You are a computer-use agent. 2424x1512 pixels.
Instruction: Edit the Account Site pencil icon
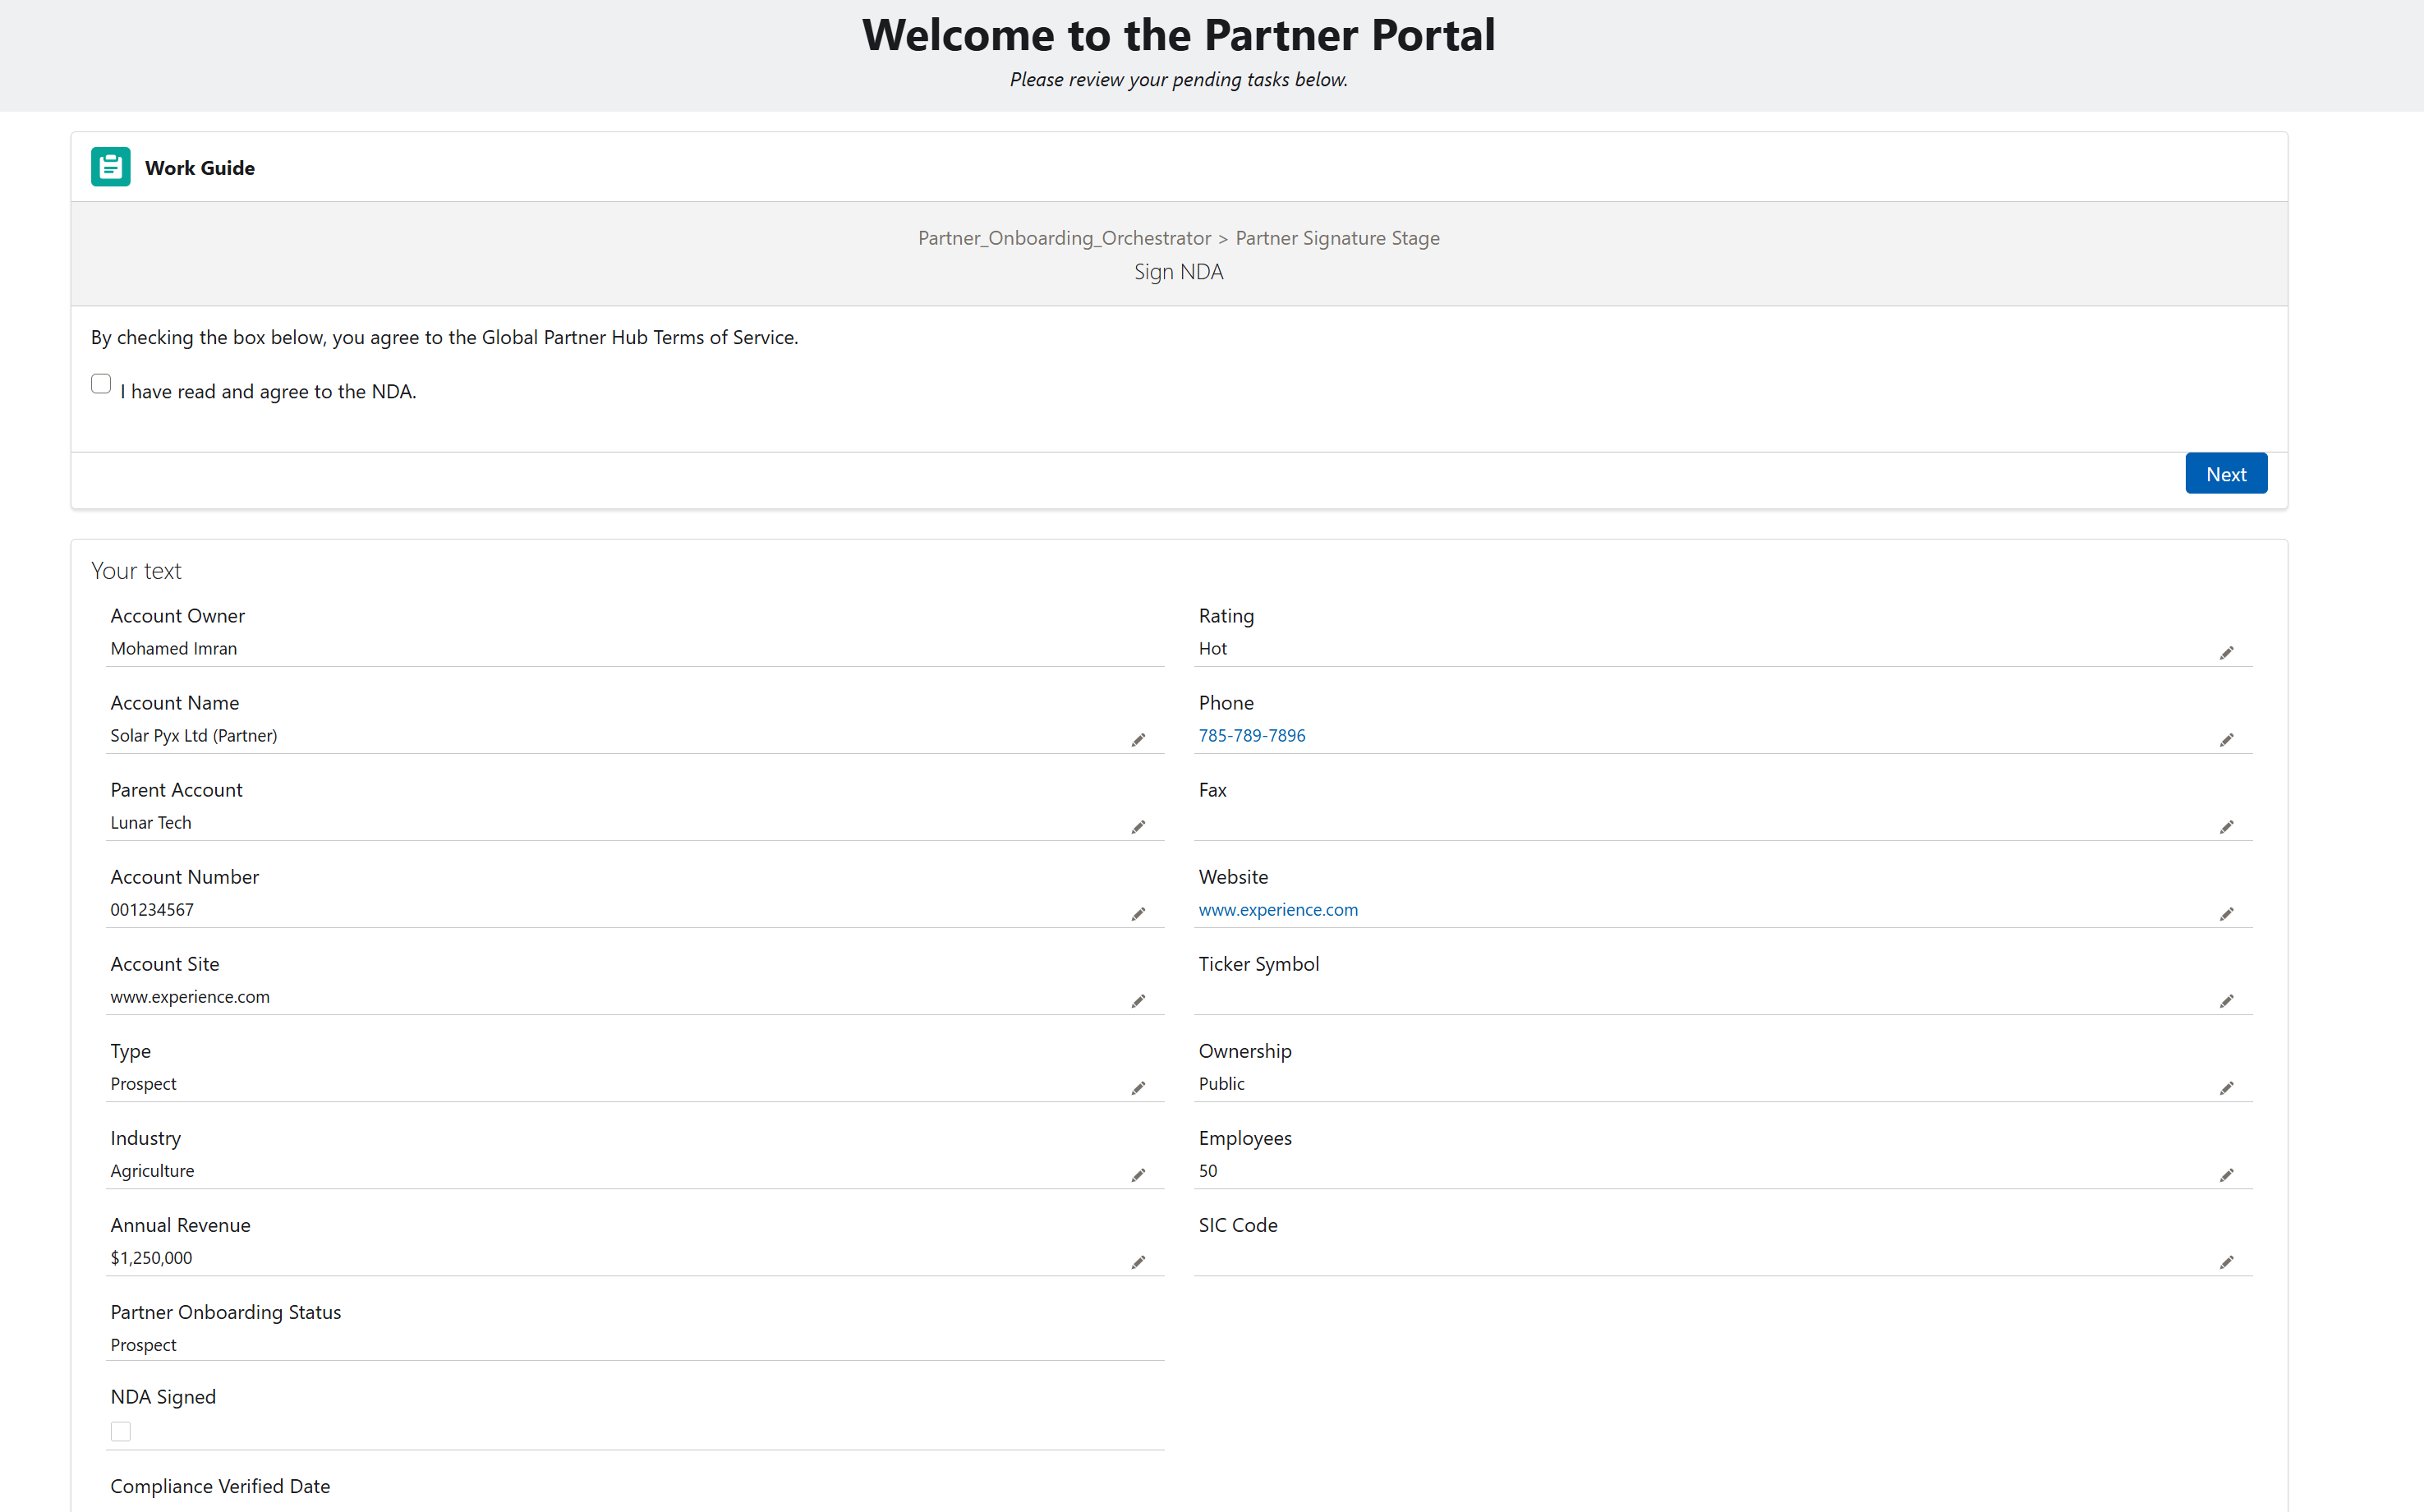(1138, 1001)
